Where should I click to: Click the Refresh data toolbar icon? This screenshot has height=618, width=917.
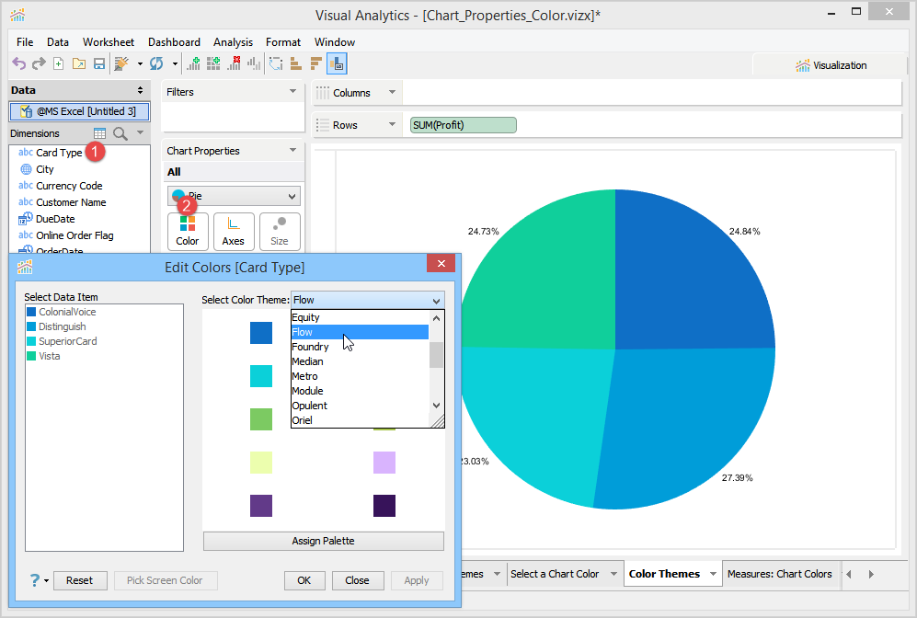[x=156, y=63]
